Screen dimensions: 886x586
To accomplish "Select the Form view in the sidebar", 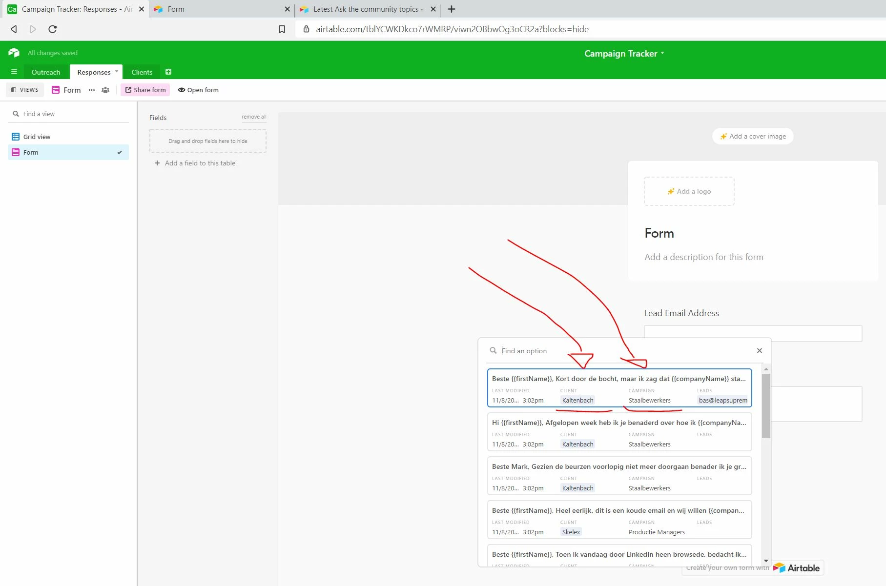I will pyautogui.click(x=68, y=152).
